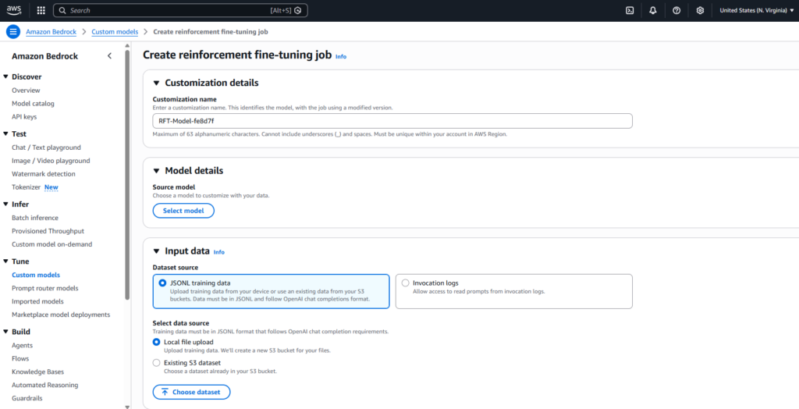Choose Existing S3 dataset radio button
Screen dimensions: 799x409
click(157, 363)
